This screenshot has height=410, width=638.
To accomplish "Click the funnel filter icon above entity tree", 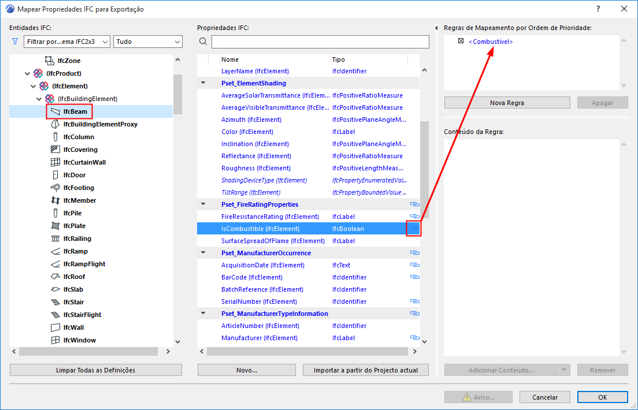I will (x=15, y=42).
